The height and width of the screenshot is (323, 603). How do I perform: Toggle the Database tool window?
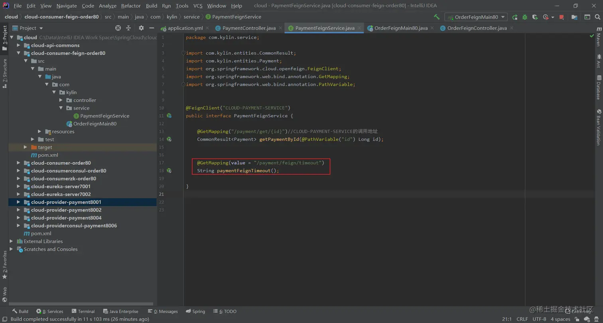(599, 87)
